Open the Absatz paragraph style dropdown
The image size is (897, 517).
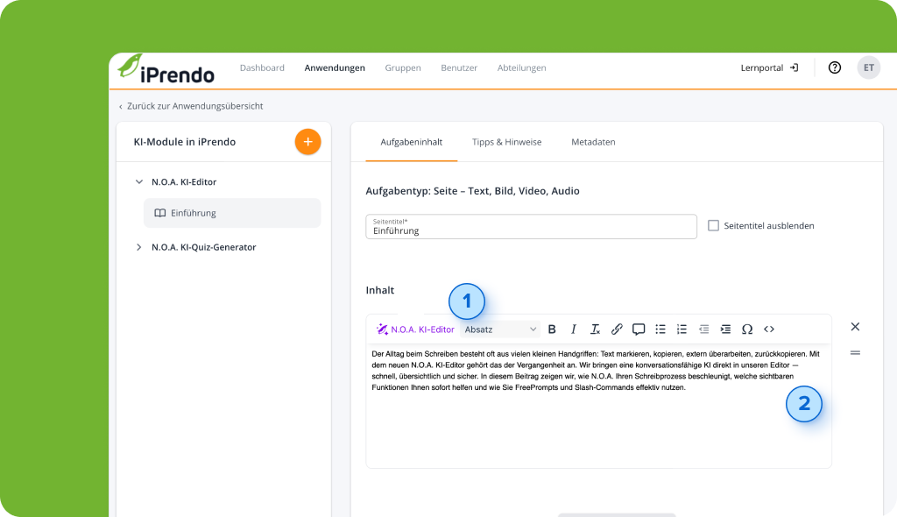[500, 329]
